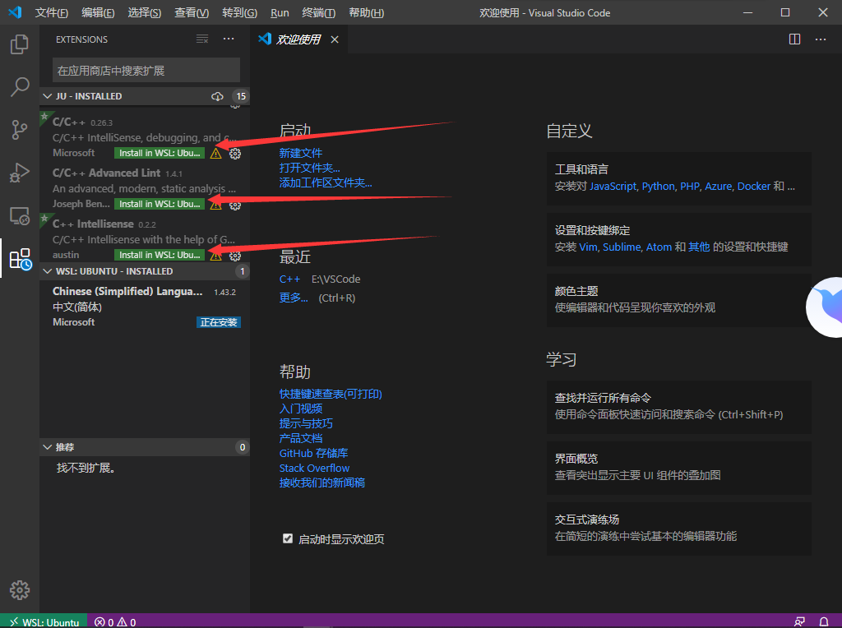Install C/C++ Advanced Lint in WSL: Ubuntu
The width and height of the screenshot is (842, 628).
click(160, 204)
